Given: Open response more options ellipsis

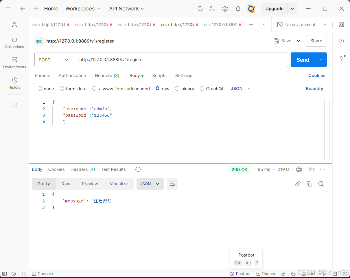Looking at the screenshot, I should click(x=323, y=169).
